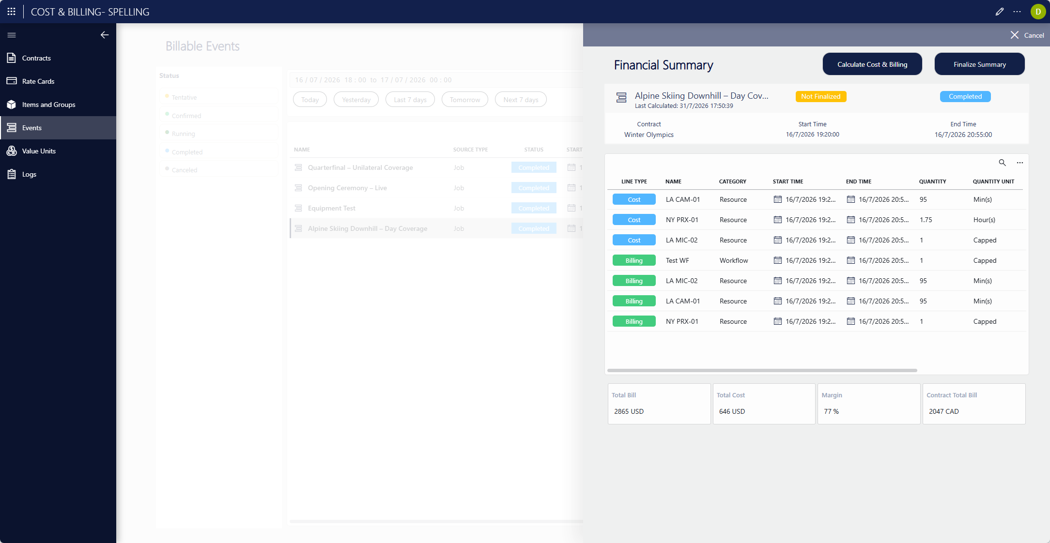1050x543 pixels.
Task: Select the Yesterday date filter
Action: (x=356, y=100)
